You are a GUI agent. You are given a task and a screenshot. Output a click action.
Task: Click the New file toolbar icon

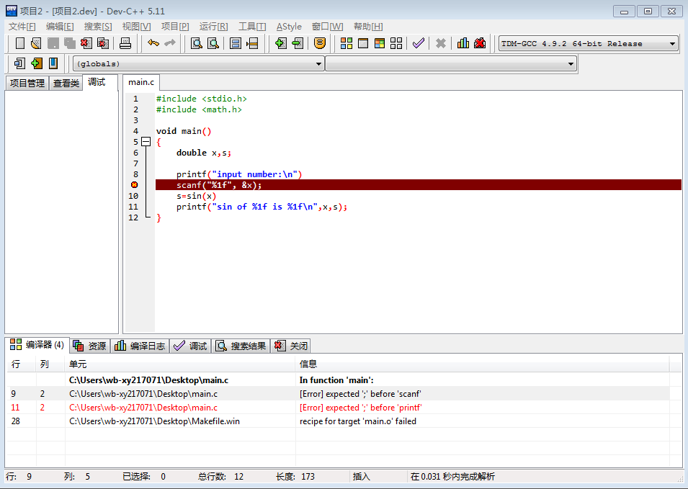(19, 43)
